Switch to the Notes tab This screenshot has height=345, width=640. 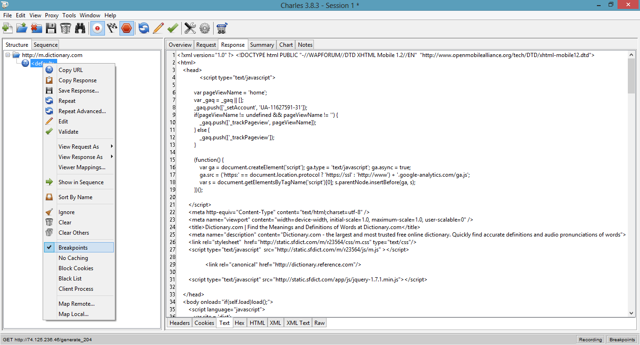tap(305, 45)
